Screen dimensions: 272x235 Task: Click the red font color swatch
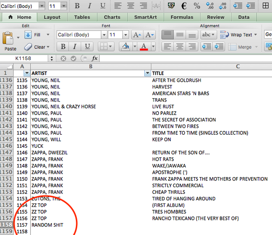click(144, 47)
